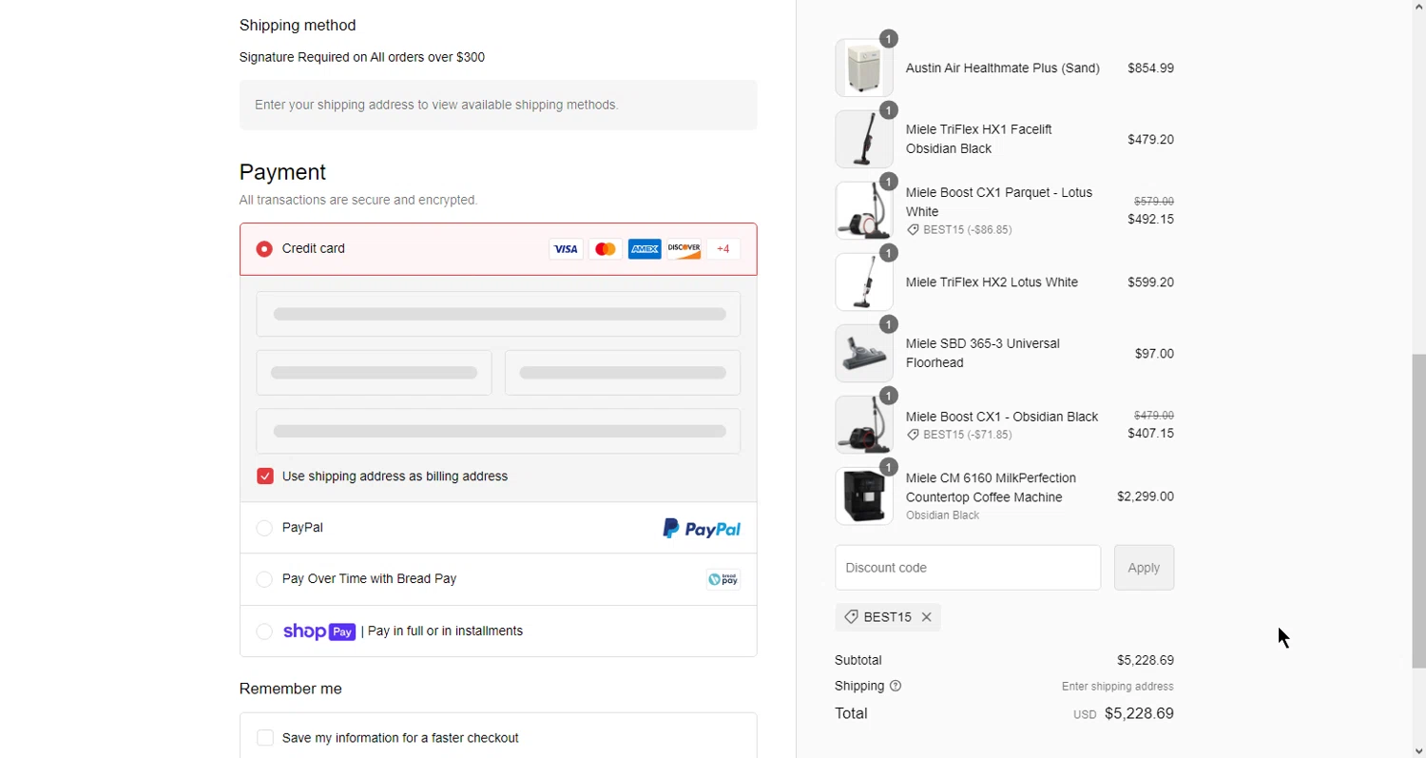Choose Pay Over Time with Bread Pay
Viewport: 1426px width, 758px height.
(264, 579)
